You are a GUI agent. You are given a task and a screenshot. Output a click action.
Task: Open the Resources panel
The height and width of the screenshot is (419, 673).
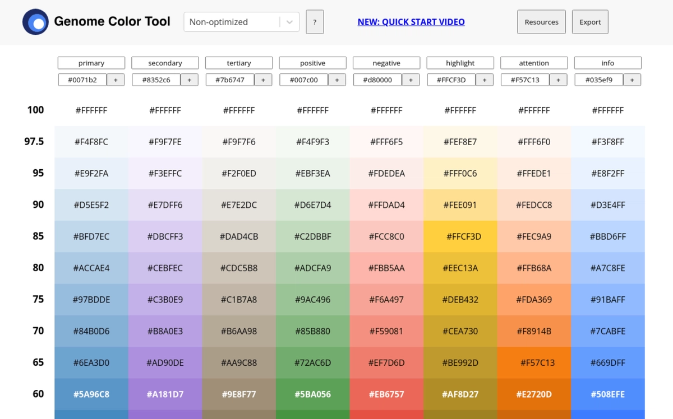point(541,22)
